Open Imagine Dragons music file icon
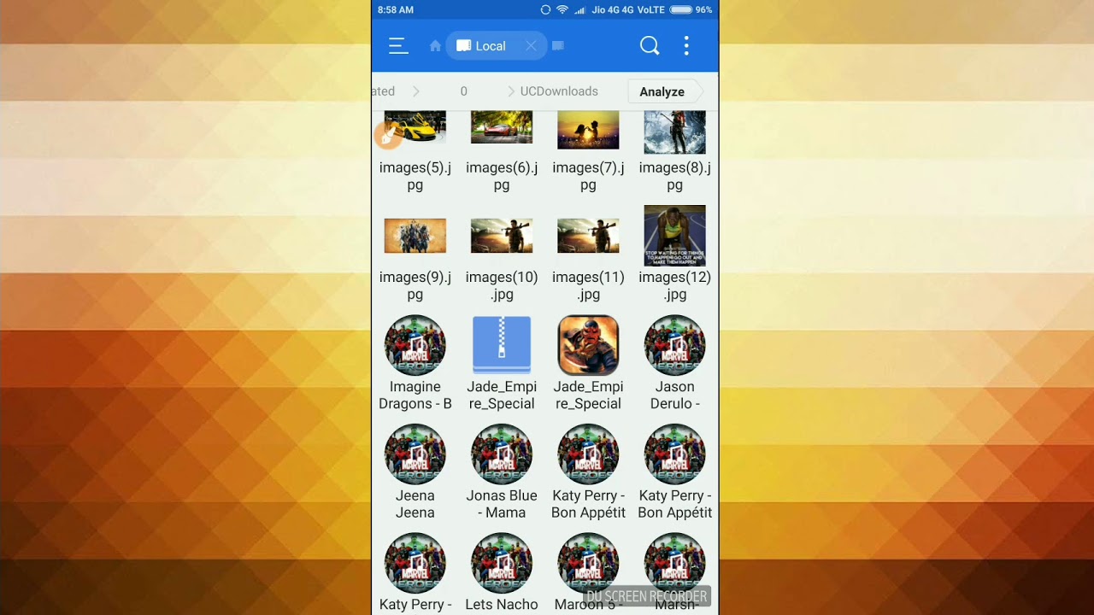 pyautogui.click(x=415, y=345)
